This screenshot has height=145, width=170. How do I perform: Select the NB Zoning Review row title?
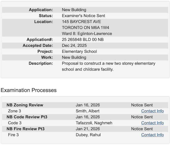click(25, 105)
